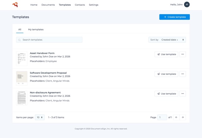Viewport: 202px width, 138px height.
Task: Click the Asset Handover Form title
Action: click(x=42, y=53)
